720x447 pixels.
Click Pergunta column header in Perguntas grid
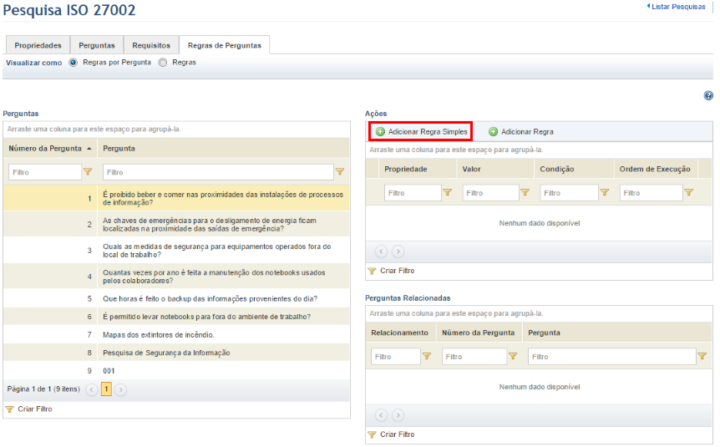click(x=223, y=149)
